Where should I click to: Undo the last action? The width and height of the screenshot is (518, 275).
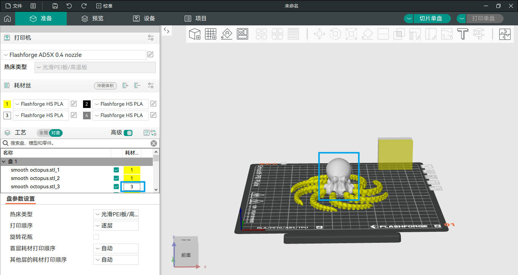coord(69,6)
